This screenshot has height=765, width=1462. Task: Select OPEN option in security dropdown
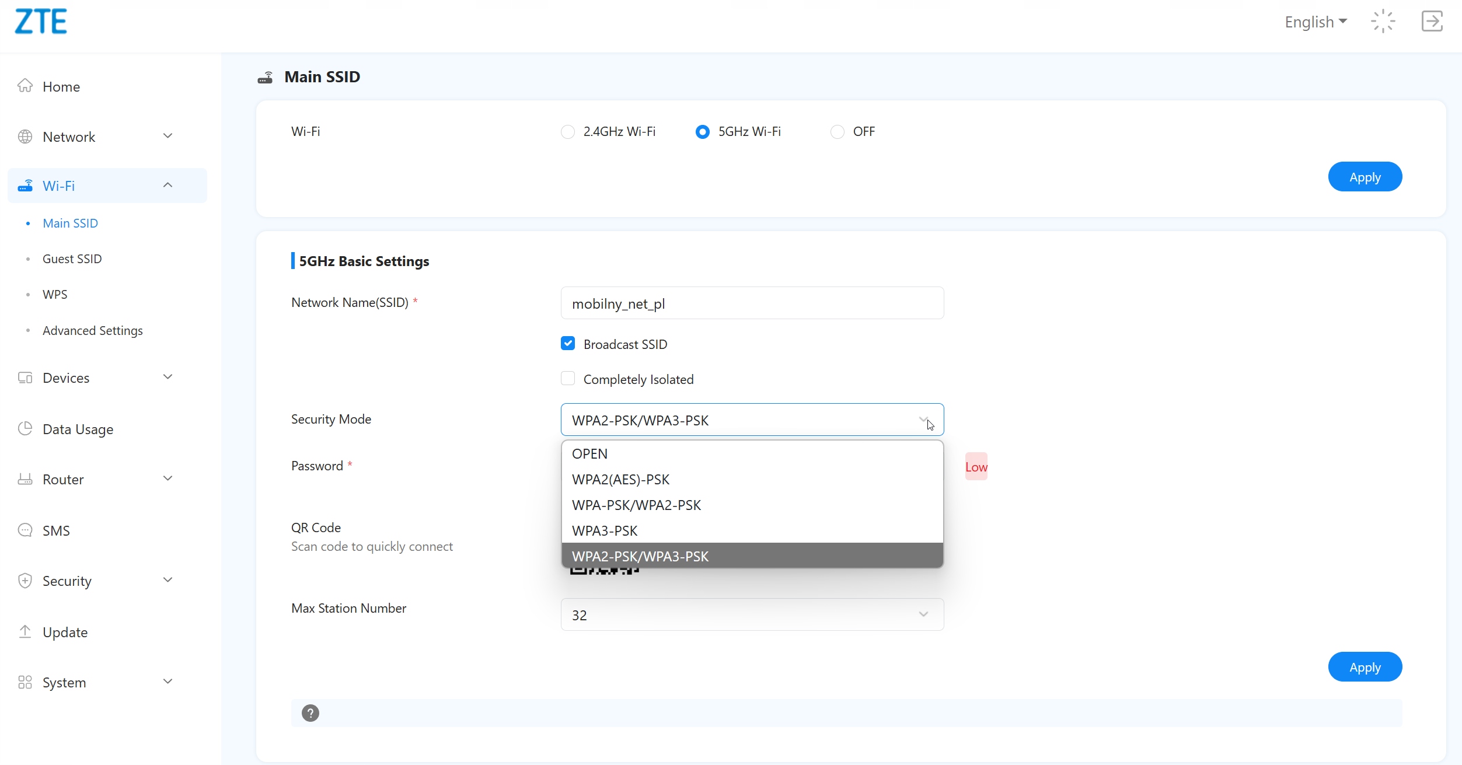point(589,453)
